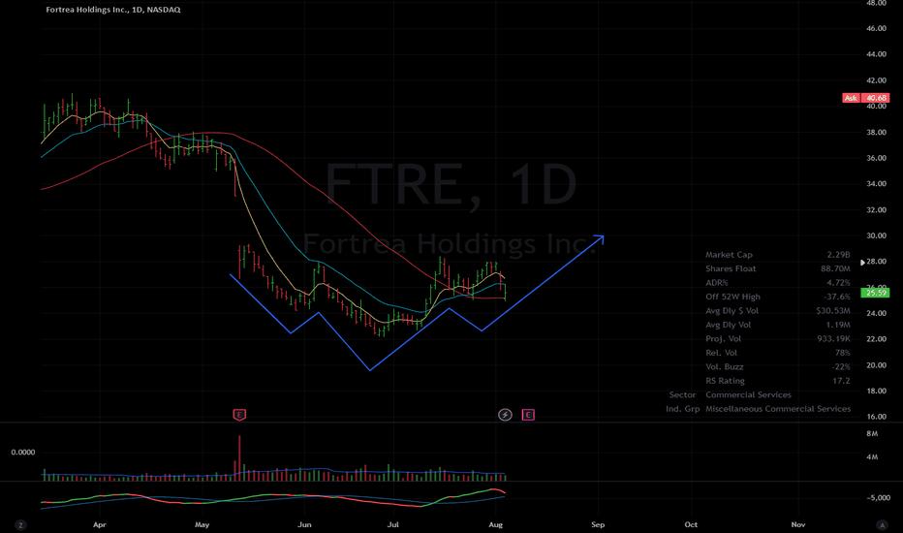Click the green 25.59 current price label

tap(875, 293)
